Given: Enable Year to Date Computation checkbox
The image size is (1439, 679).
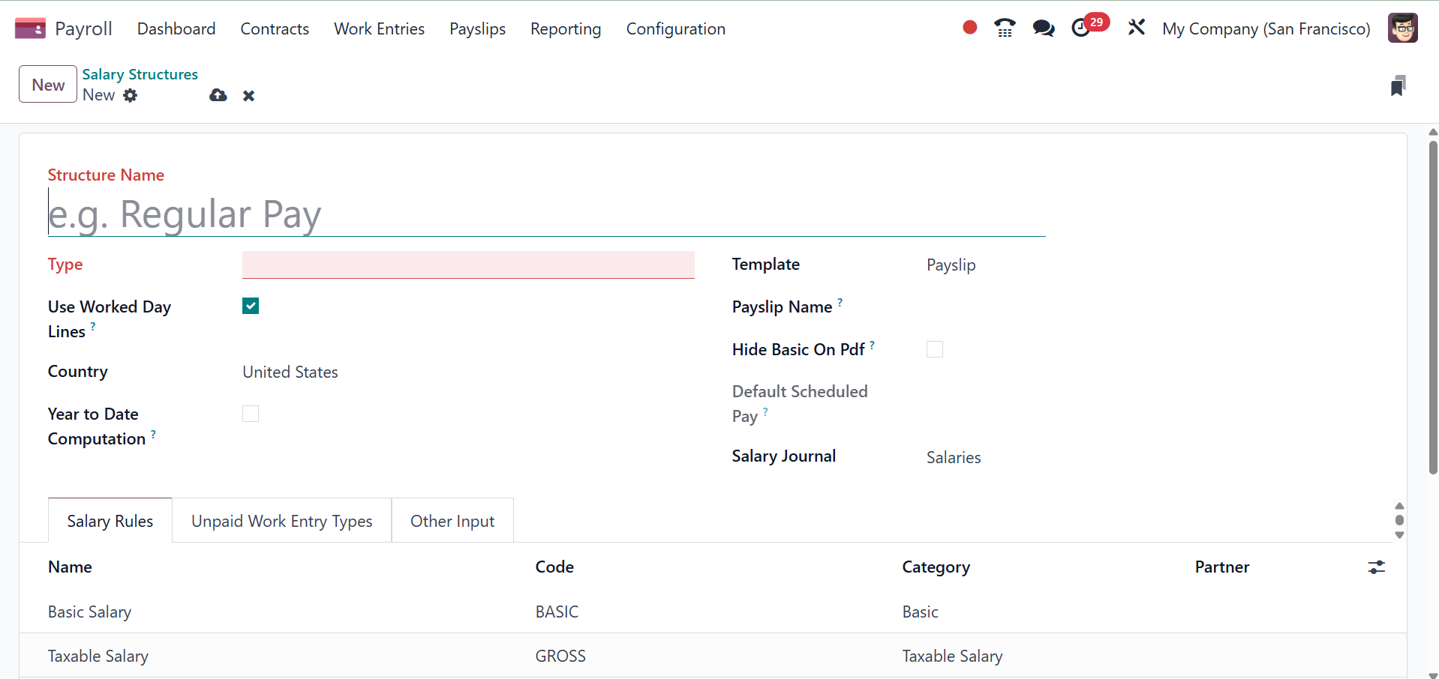Looking at the screenshot, I should pos(251,414).
